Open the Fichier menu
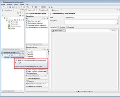The width and height of the screenshot is (120, 97). tap(3, 5)
